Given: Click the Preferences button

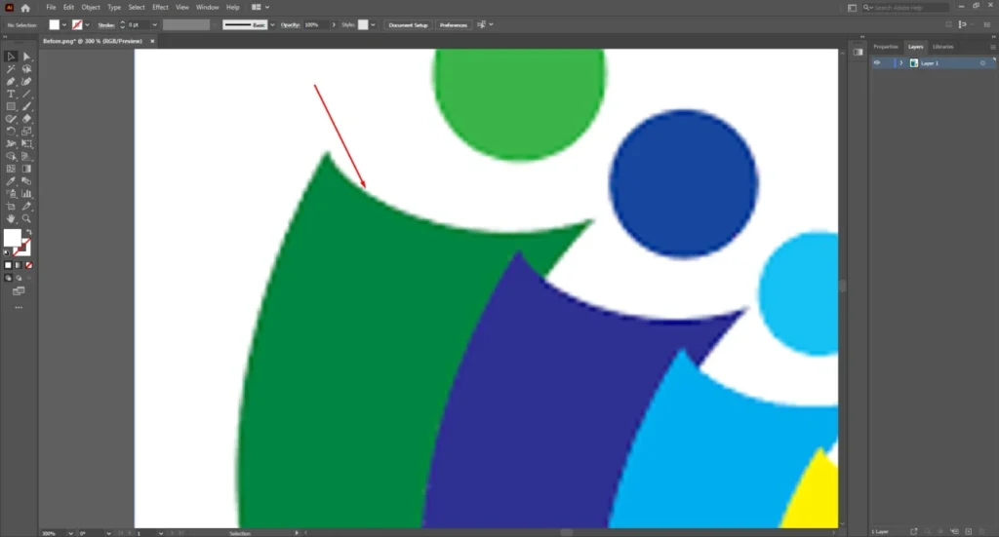Looking at the screenshot, I should (x=453, y=24).
